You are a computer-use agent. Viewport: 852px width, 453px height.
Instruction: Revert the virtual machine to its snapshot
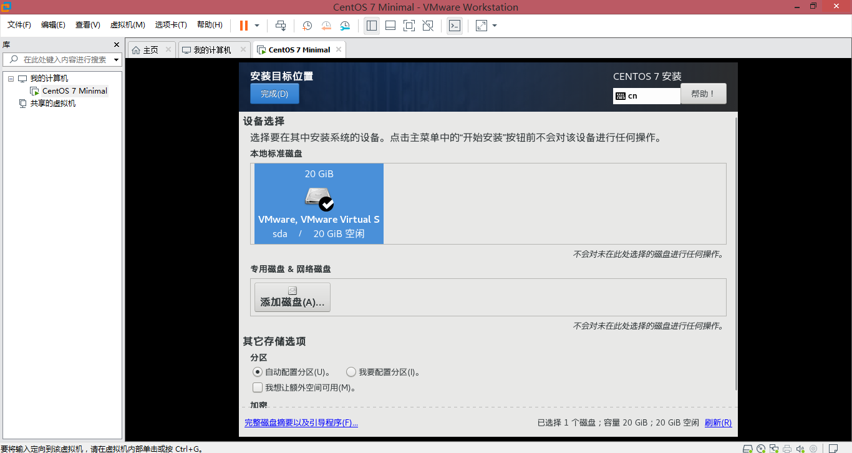(326, 26)
